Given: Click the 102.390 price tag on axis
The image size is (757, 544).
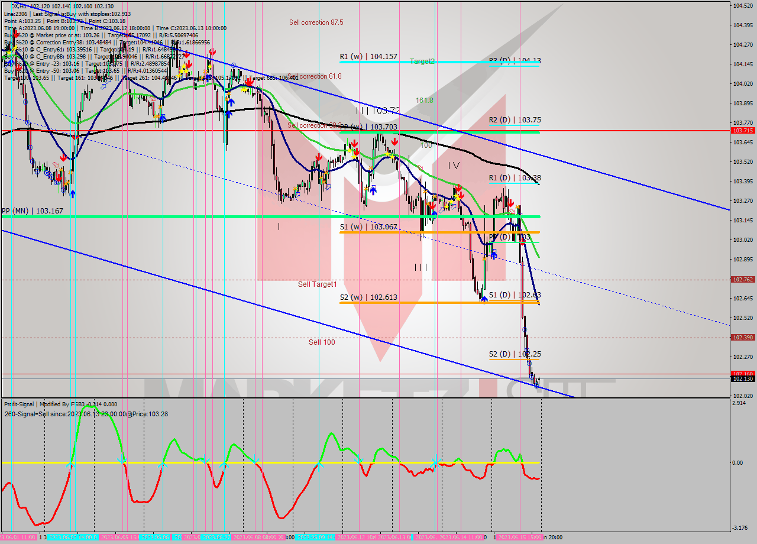Looking at the screenshot, I should 743,337.
